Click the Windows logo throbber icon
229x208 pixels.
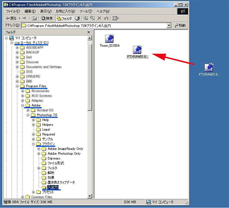click(183, 11)
